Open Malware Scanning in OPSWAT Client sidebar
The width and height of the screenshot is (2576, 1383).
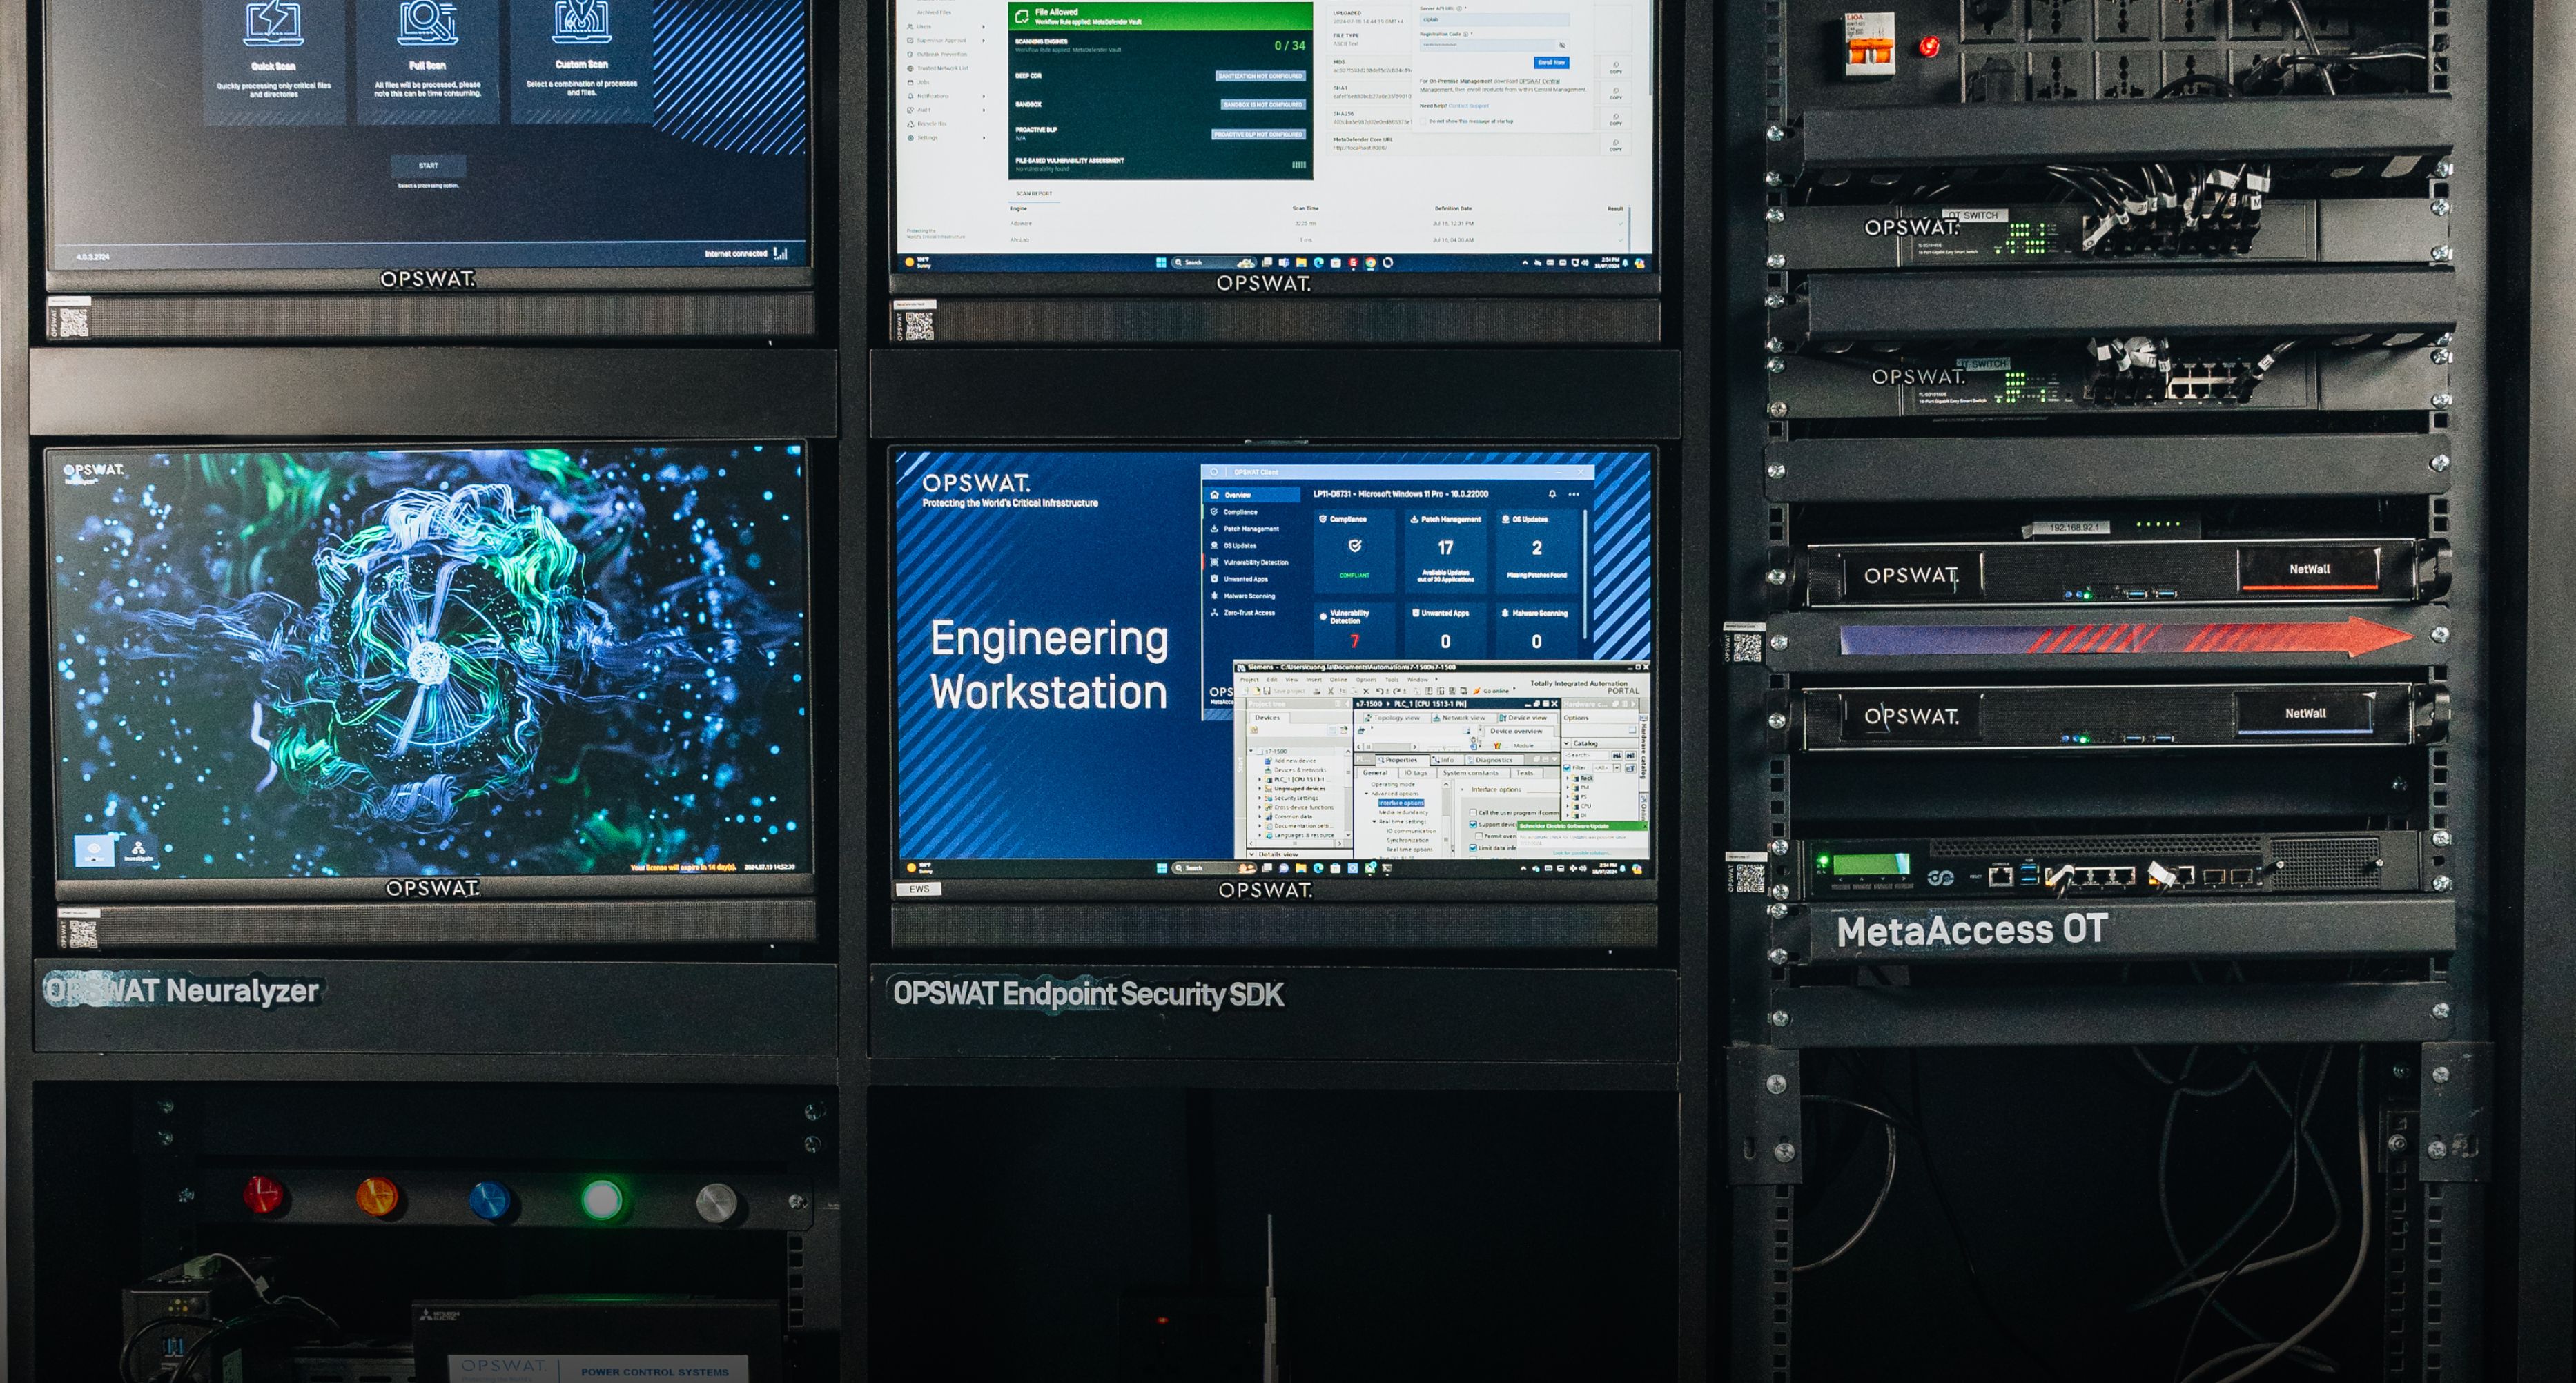pyautogui.click(x=1252, y=596)
